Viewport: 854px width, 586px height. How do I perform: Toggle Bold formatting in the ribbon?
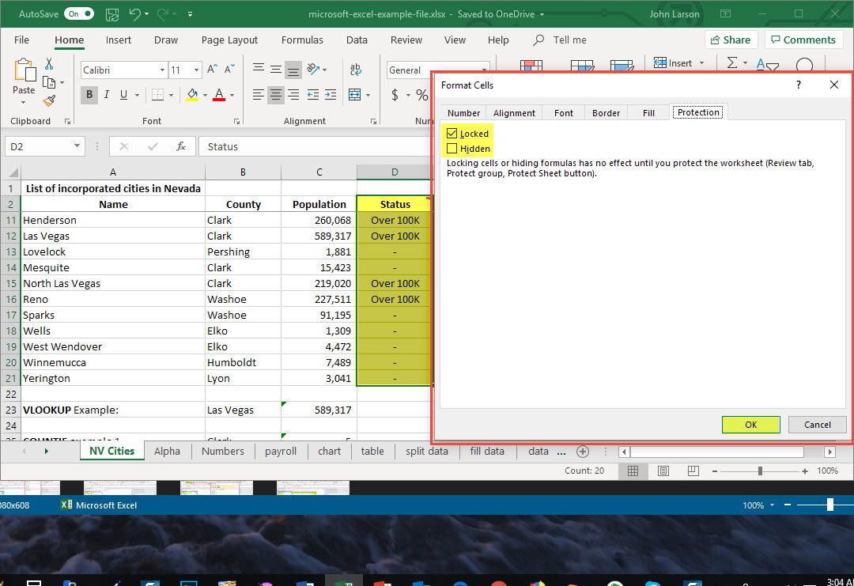pos(89,95)
